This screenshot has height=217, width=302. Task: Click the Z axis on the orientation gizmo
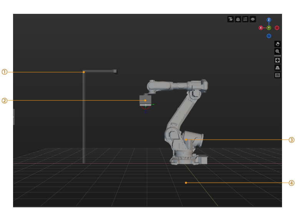click(269, 20)
